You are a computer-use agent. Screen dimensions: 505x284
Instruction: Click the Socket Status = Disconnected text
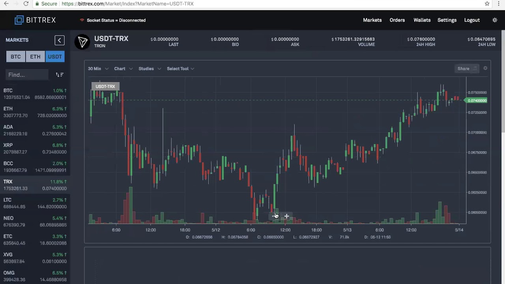tap(116, 20)
